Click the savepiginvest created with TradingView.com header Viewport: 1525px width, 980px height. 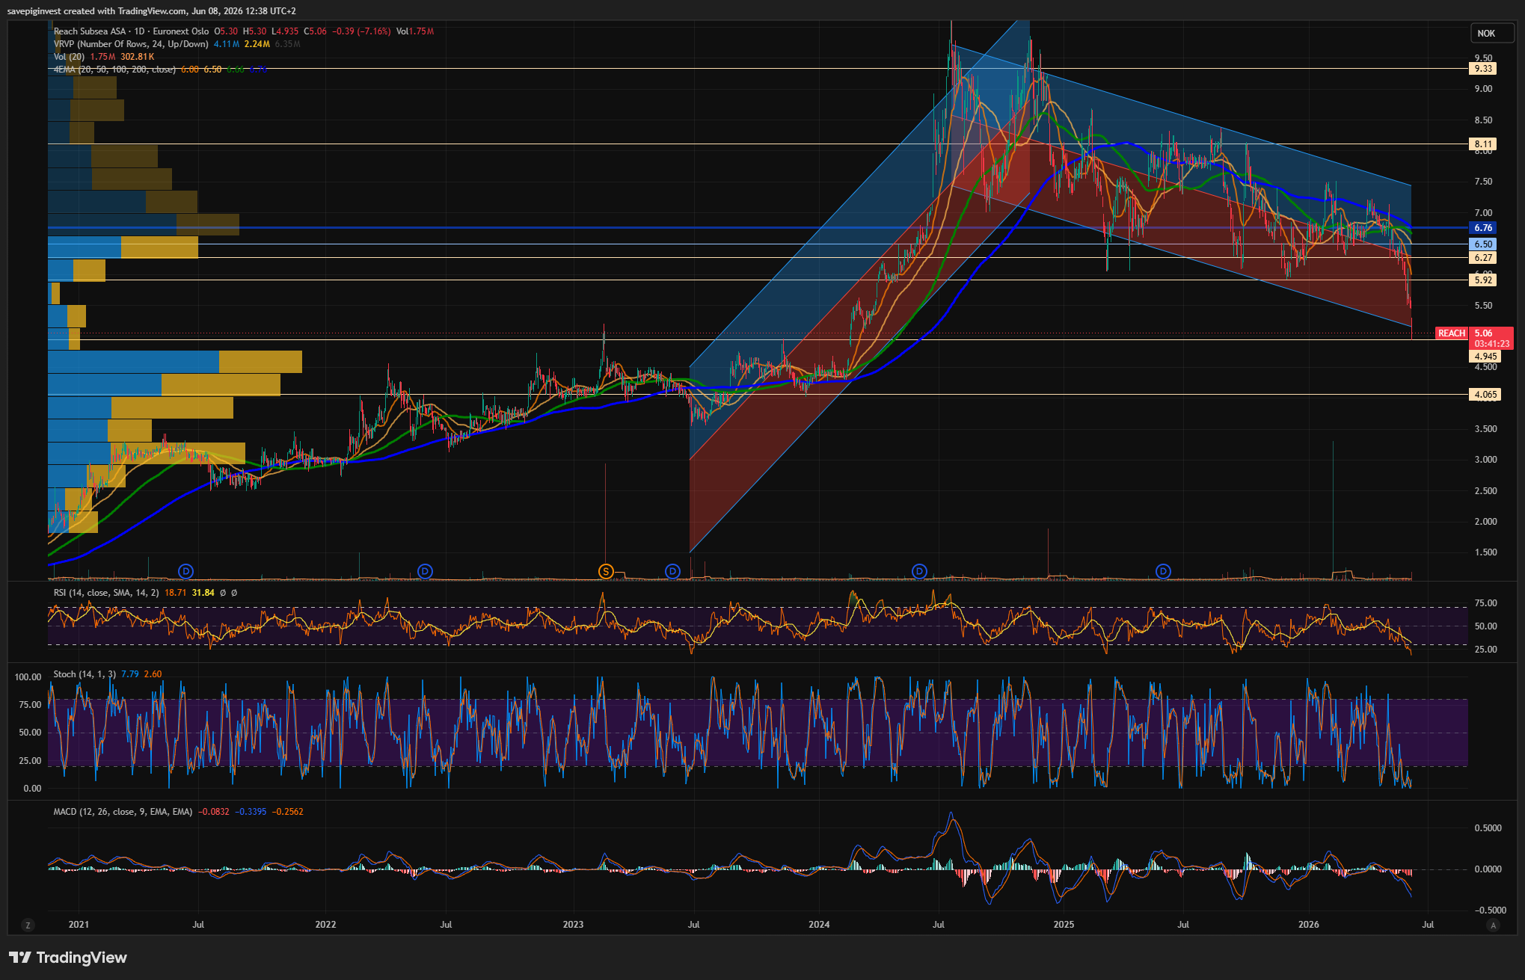coord(151,11)
